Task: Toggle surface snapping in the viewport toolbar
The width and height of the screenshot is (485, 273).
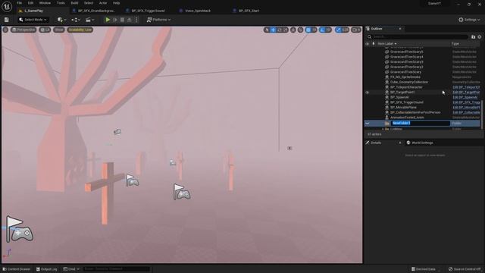Action: (301, 30)
